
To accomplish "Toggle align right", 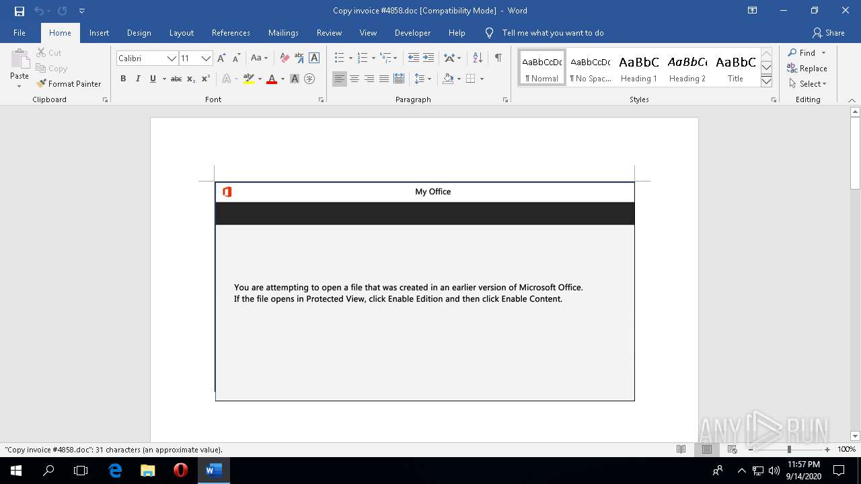I will 369,79.
